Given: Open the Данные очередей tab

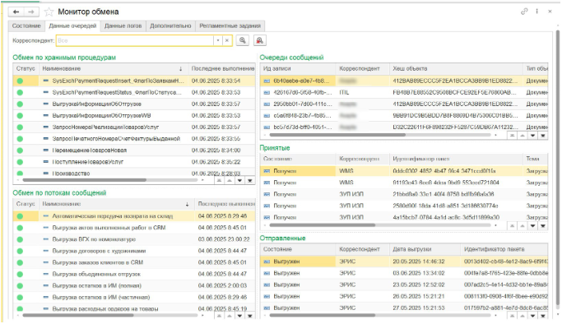Looking at the screenshot, I should click(x=72, y=25).
